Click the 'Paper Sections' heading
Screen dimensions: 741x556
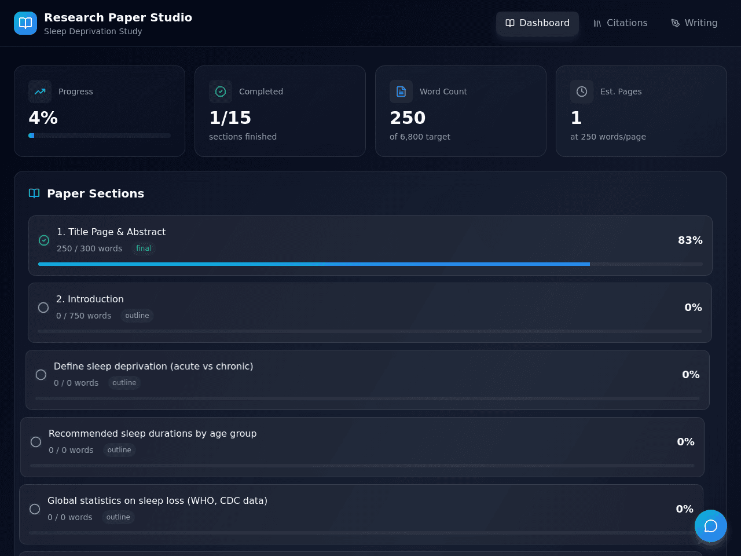pyautogui.click(x=96, y=193)
